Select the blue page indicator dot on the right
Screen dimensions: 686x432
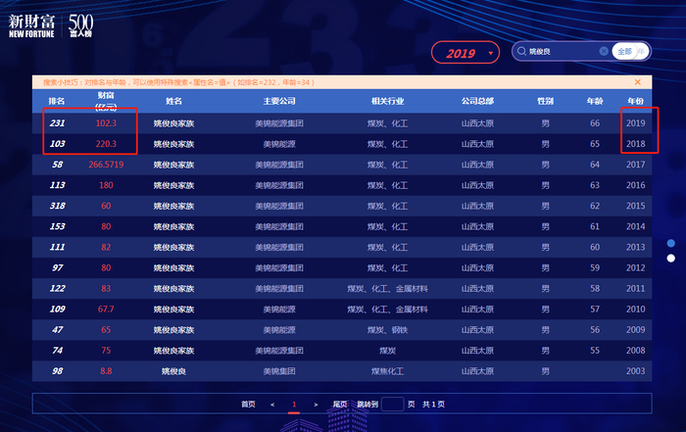[670, 243]
